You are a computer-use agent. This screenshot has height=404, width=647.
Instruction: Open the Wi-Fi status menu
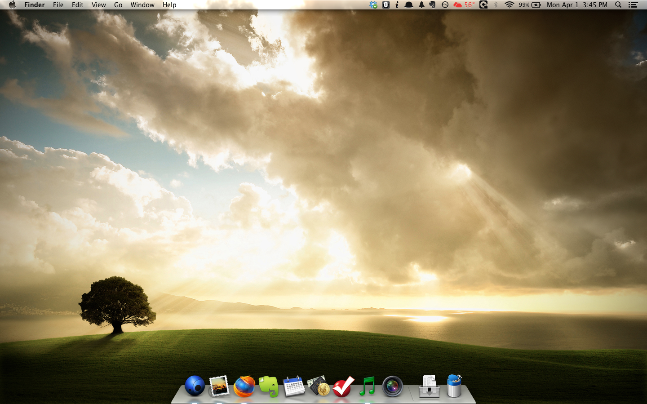tap(509, 4)
